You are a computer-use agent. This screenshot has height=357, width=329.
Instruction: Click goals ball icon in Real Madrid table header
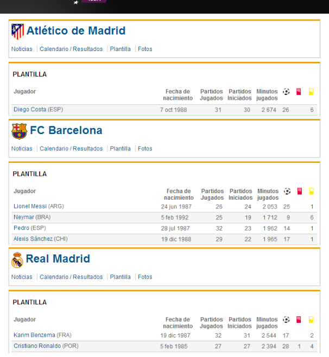[x=286, y=320]
